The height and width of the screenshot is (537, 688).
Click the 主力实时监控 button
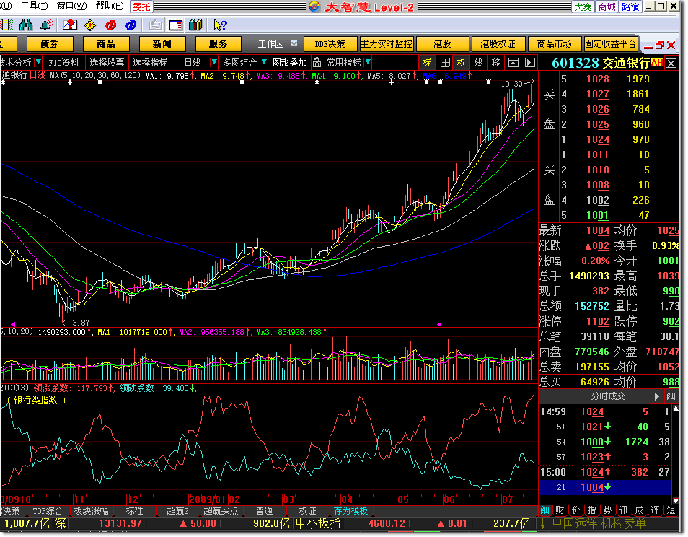coord(386,44)
